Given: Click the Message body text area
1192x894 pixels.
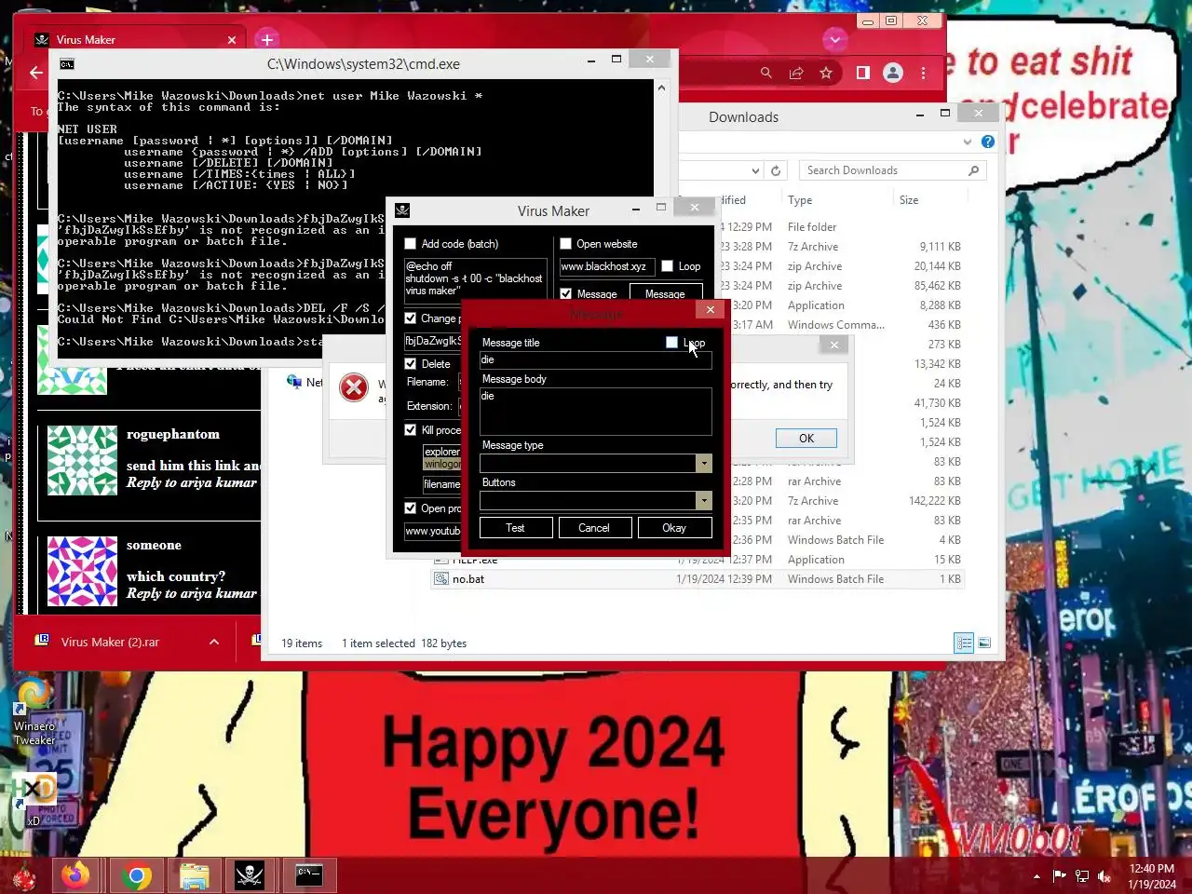Looking at the screenshot, I should click(x=596, y=411).
